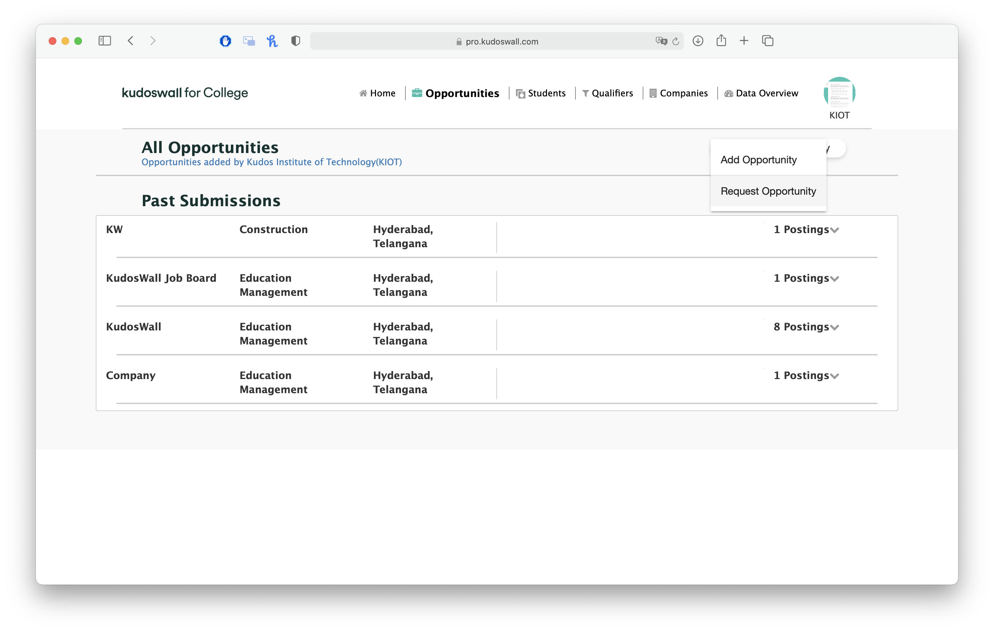
Task: Click the pro.kudoswall.com address bar
Action: pyautogui.click(x=497, y=41)
